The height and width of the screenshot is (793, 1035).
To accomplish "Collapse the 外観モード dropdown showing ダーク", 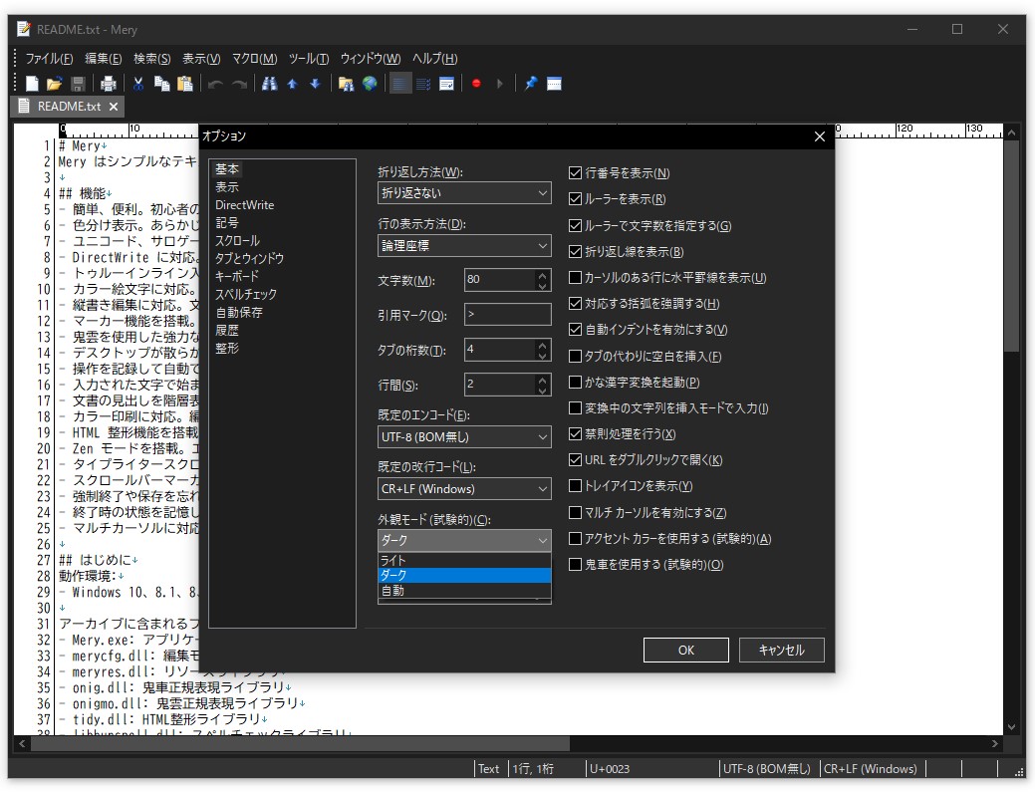I will coord(464,540).
